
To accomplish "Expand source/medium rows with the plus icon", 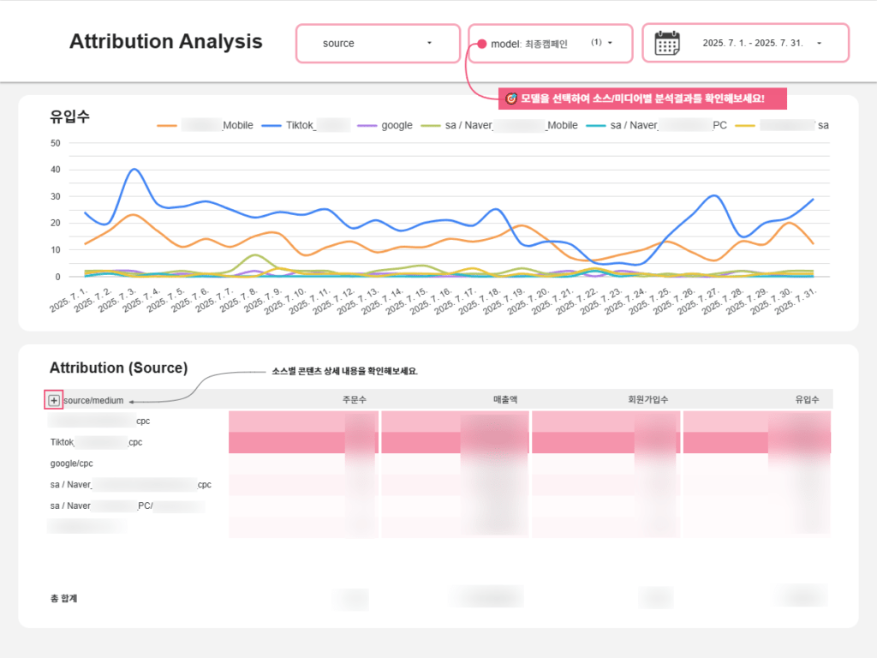I will [54, 400].
